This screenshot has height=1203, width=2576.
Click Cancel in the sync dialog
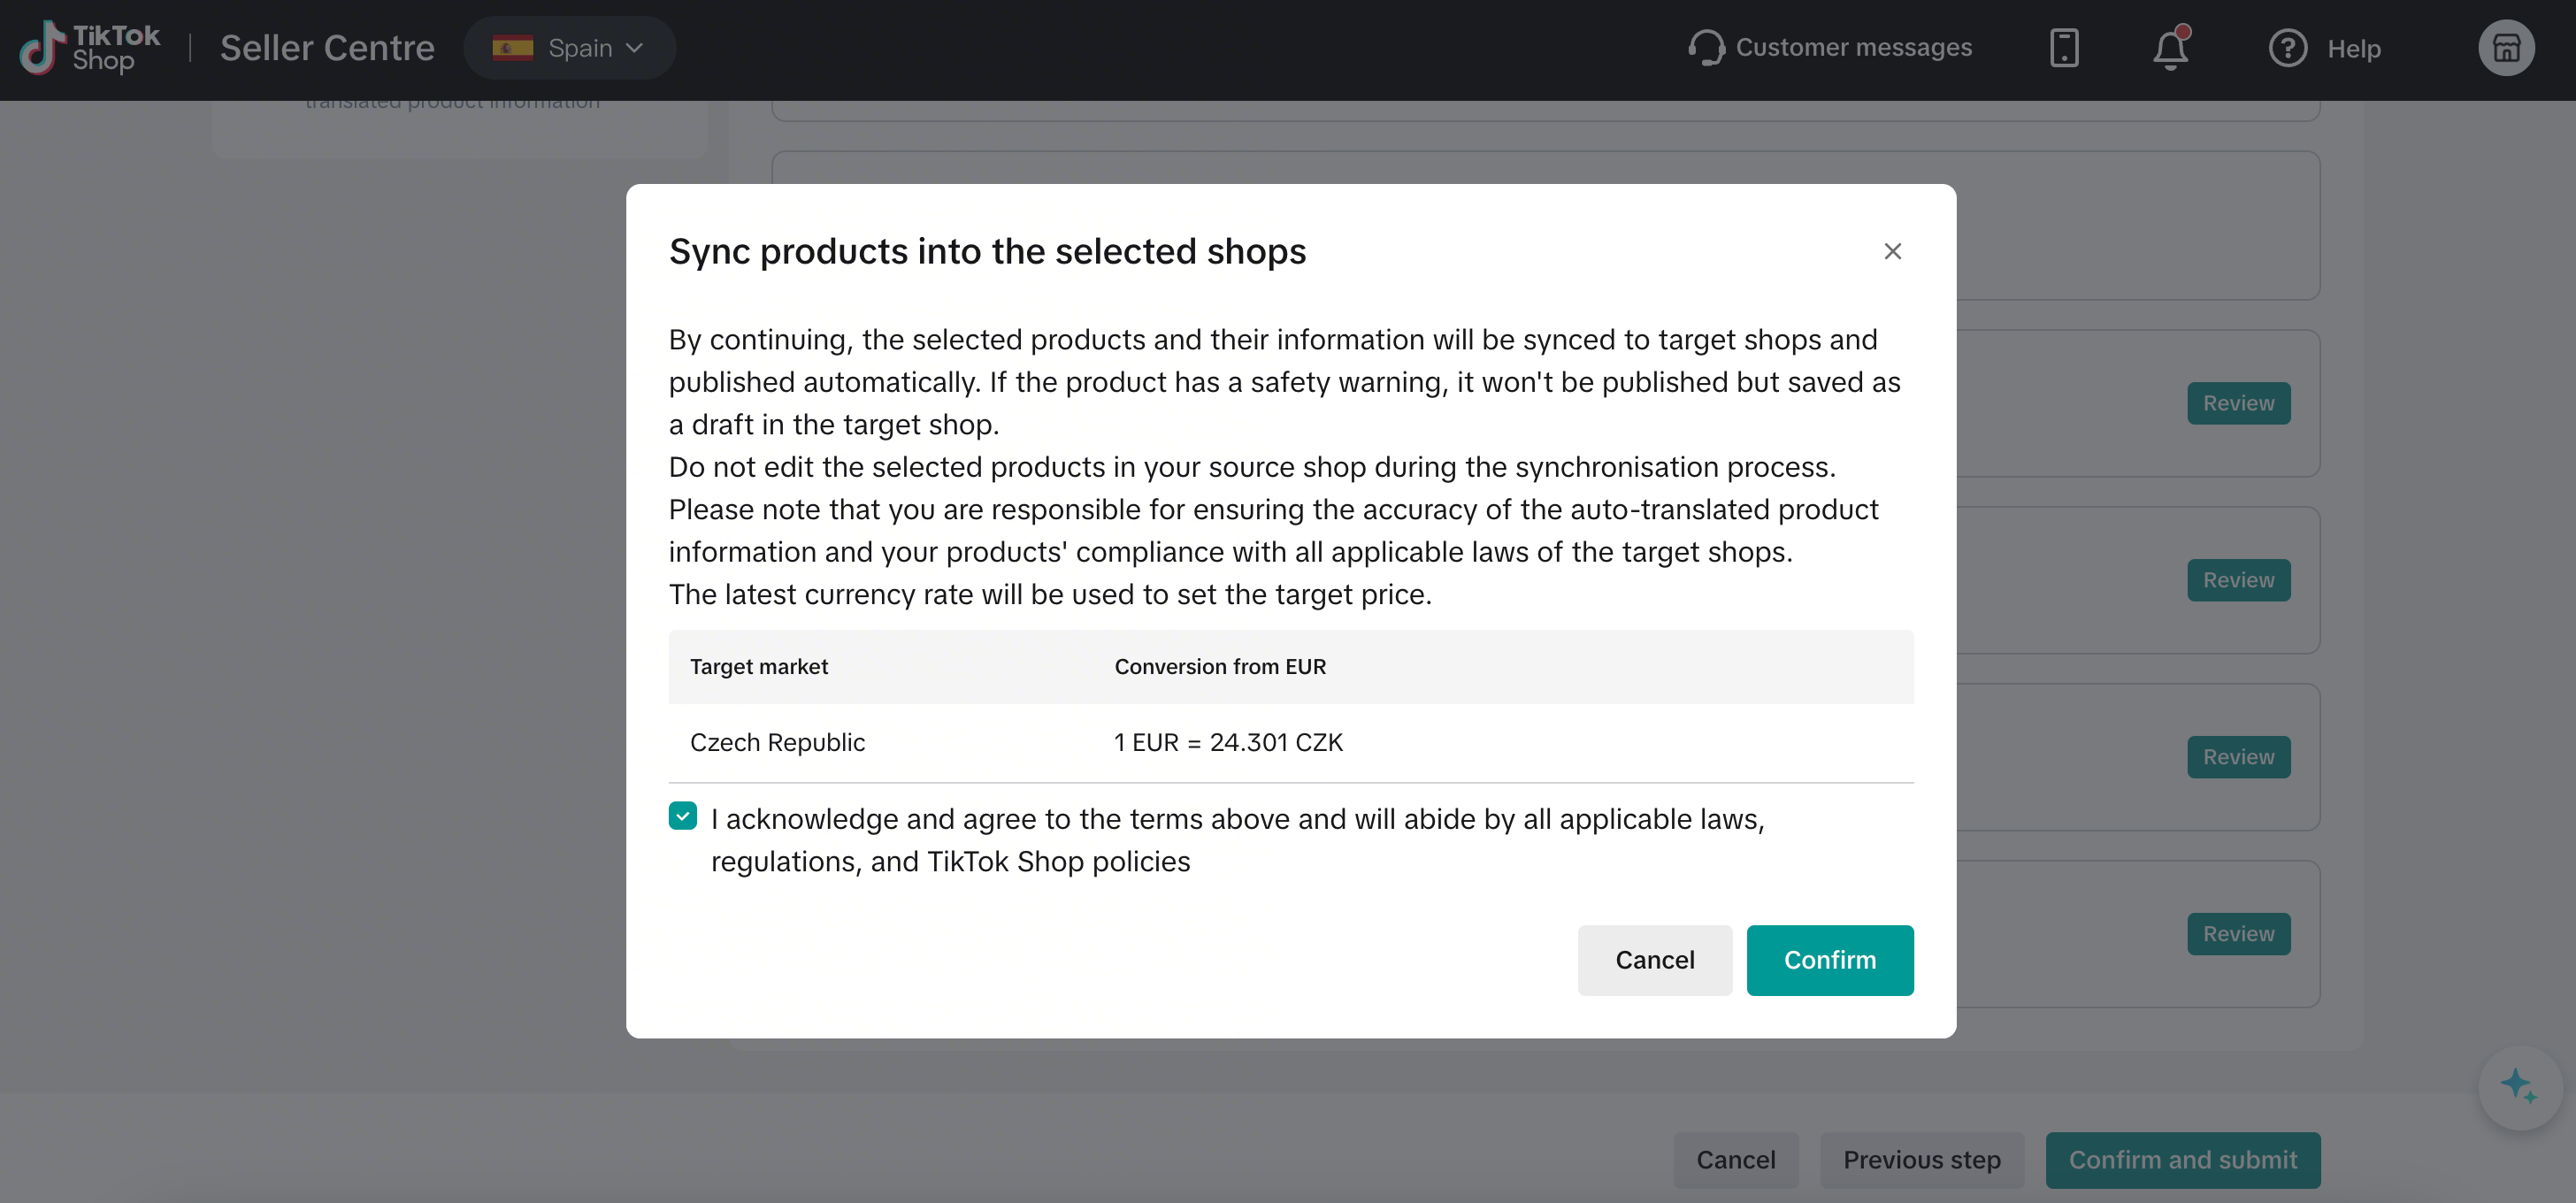pyautogui.click(x=1655, y=960)
